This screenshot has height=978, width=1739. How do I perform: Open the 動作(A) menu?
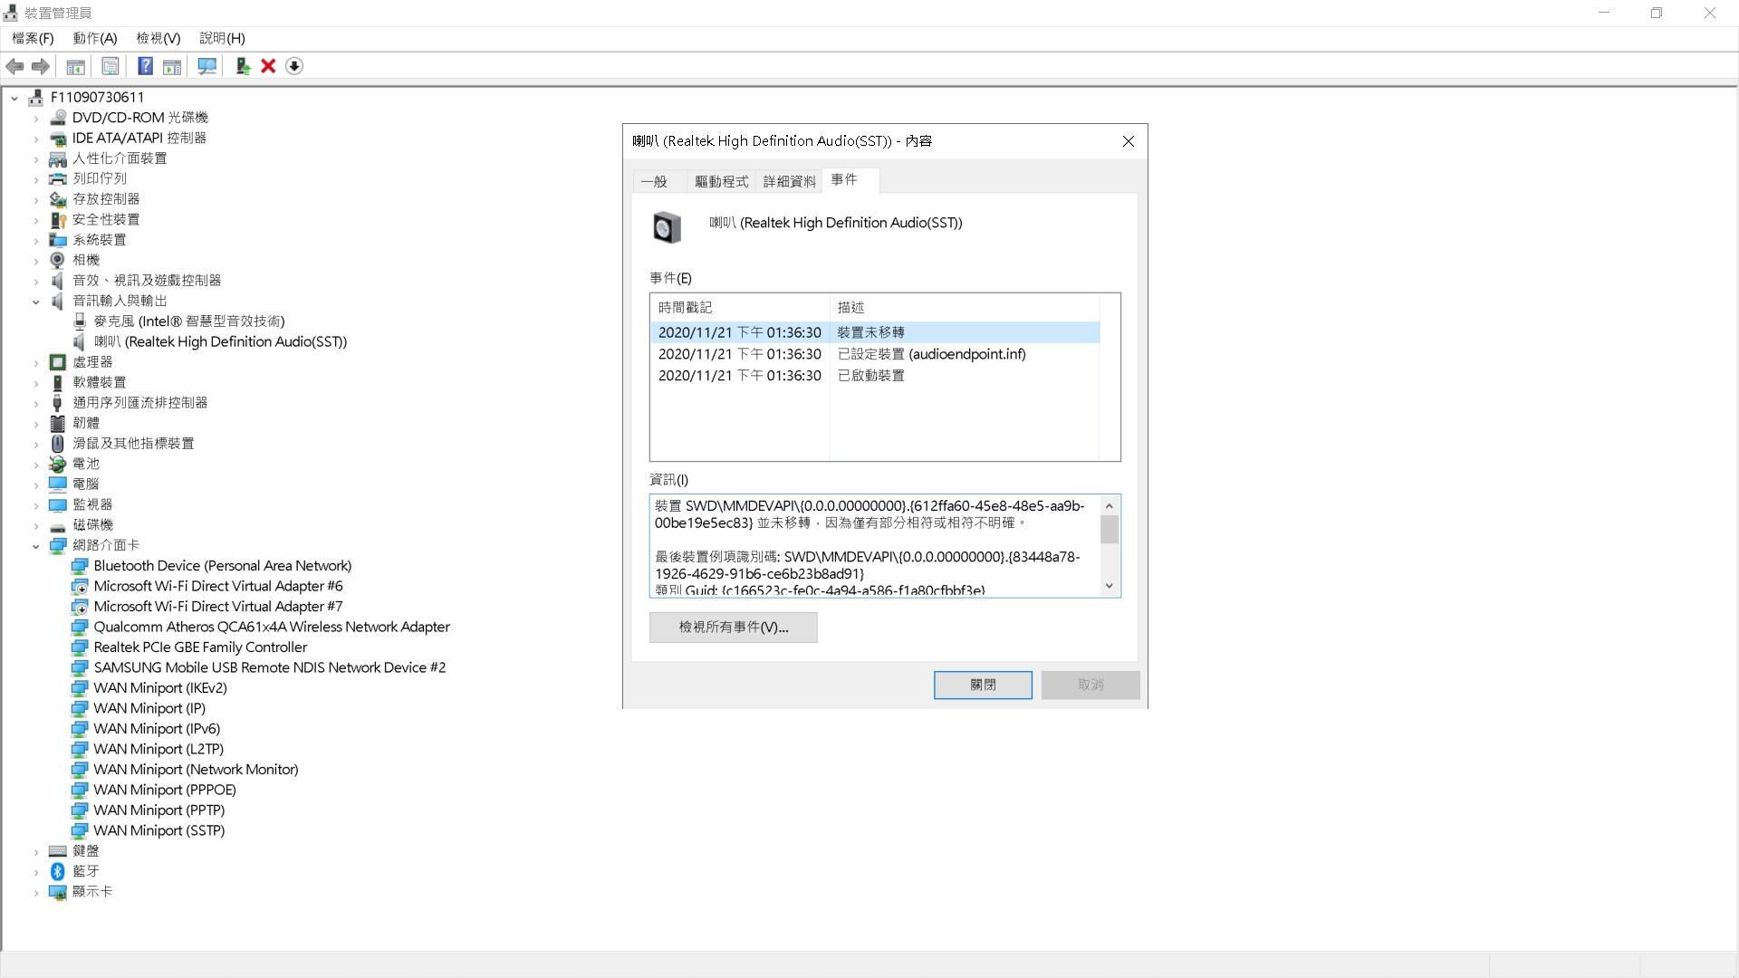pyautogui.click(x=93, y=38)
